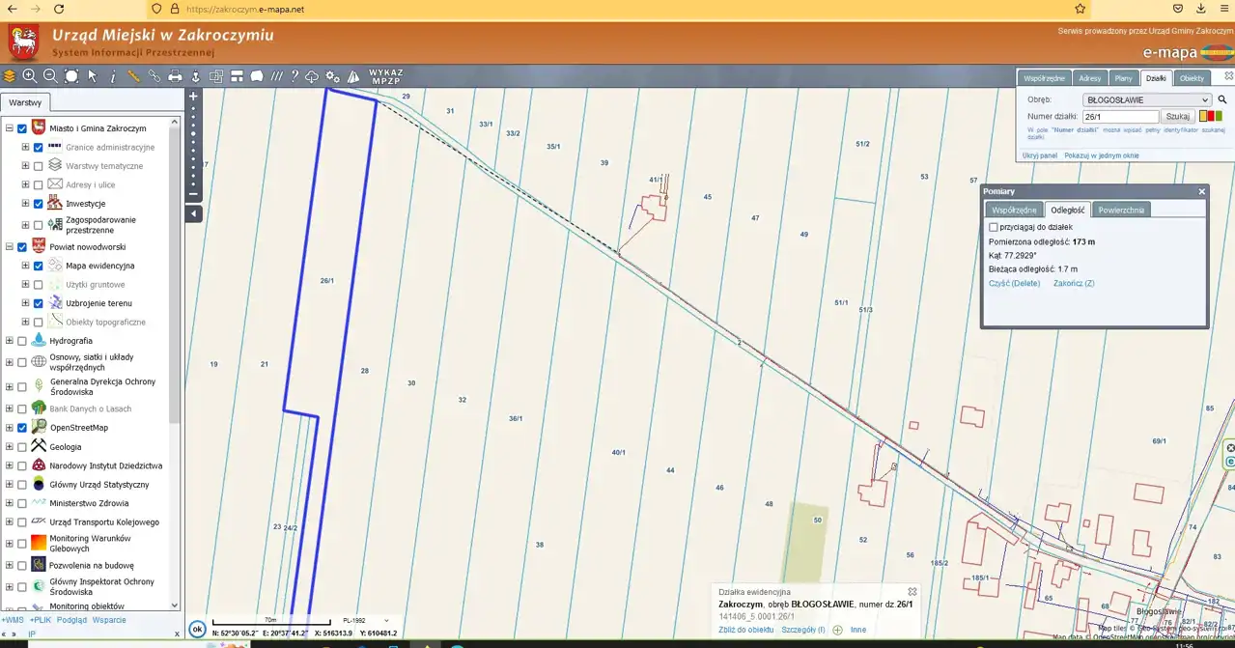Expand the Geologia layer group

[x=10, y=447]
